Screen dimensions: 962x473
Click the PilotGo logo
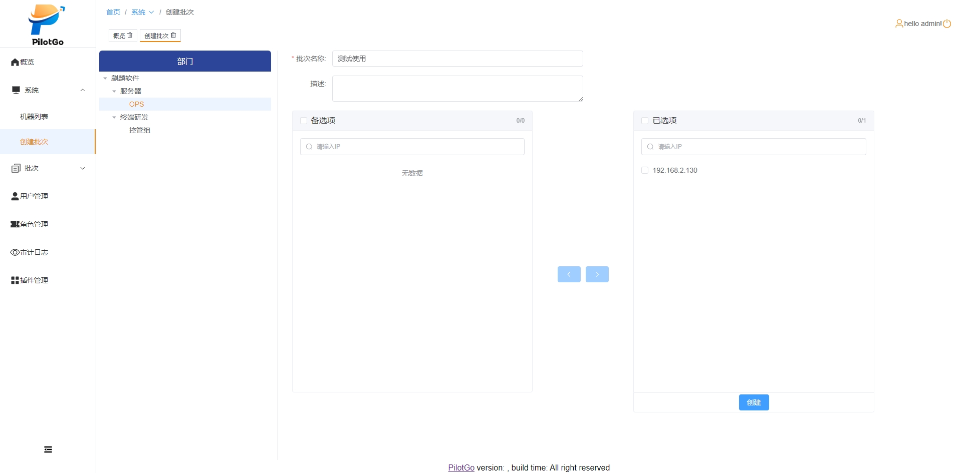(47, 25)
